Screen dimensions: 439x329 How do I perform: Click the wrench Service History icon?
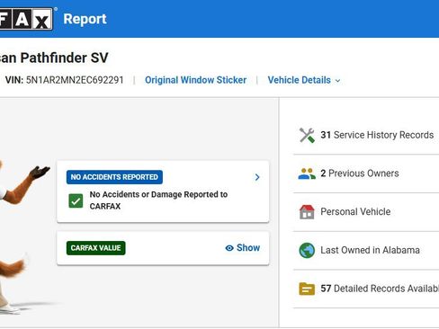point(307,135)
